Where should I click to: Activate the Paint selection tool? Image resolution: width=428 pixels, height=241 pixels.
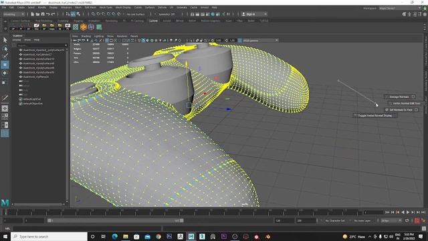click(5, 56)
